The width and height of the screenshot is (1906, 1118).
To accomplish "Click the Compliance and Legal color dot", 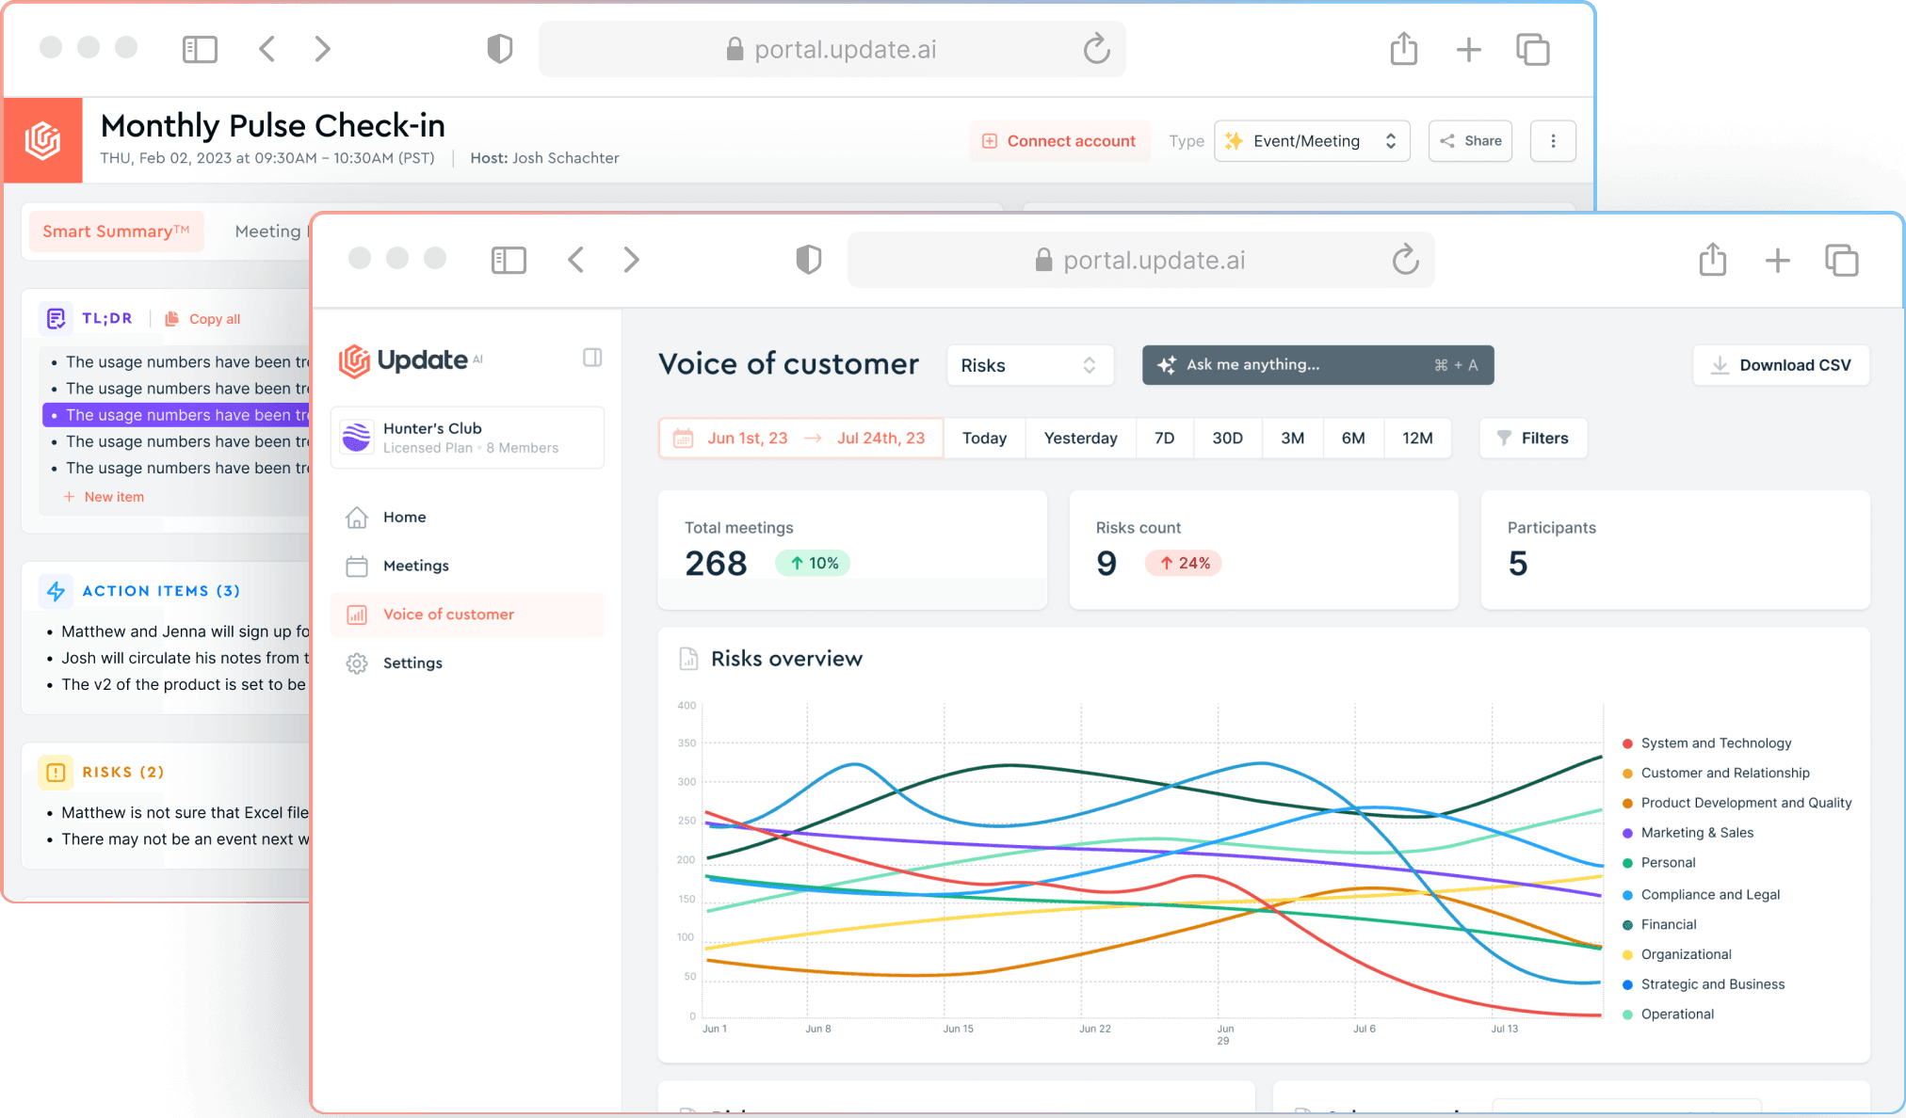I will [x=1627, y=895].
